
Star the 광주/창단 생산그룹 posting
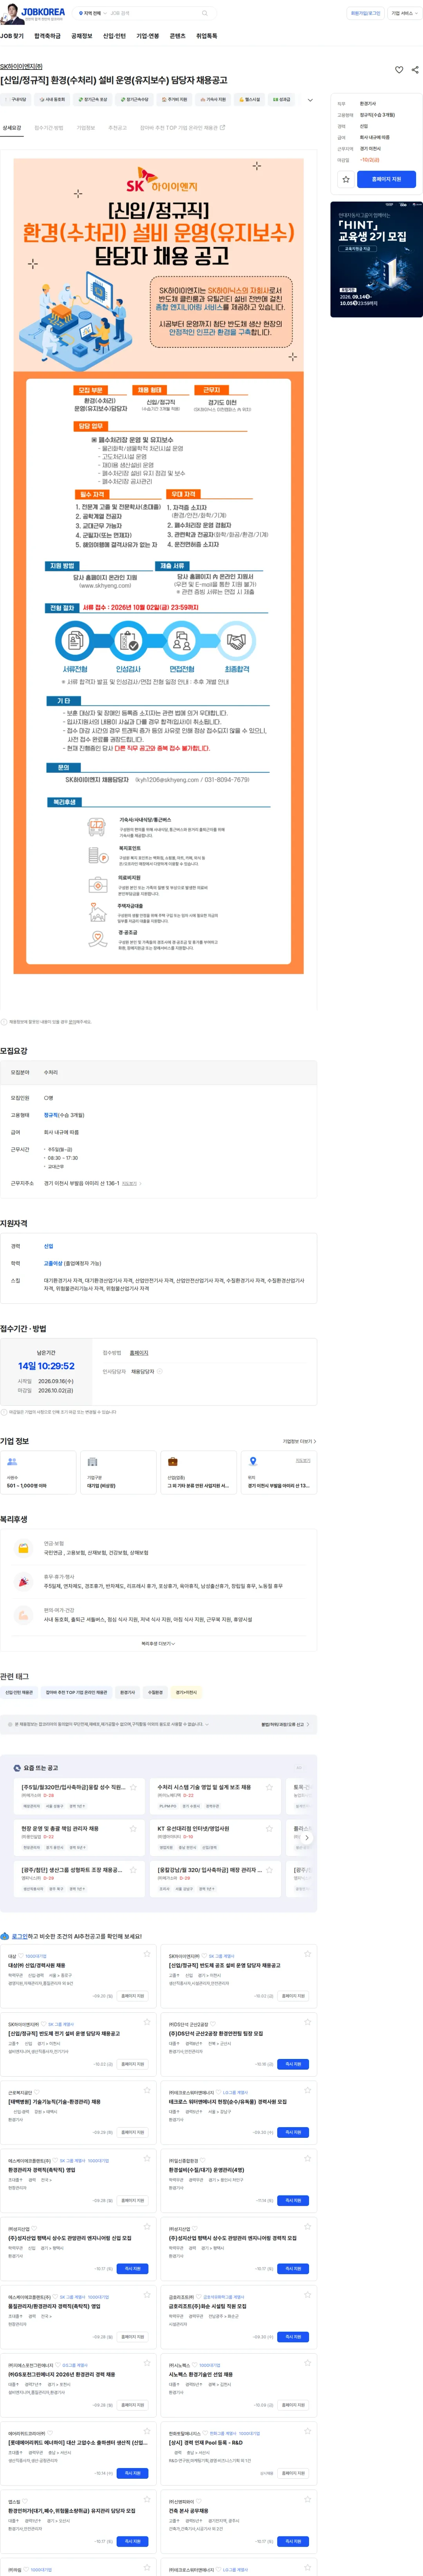133,1869
